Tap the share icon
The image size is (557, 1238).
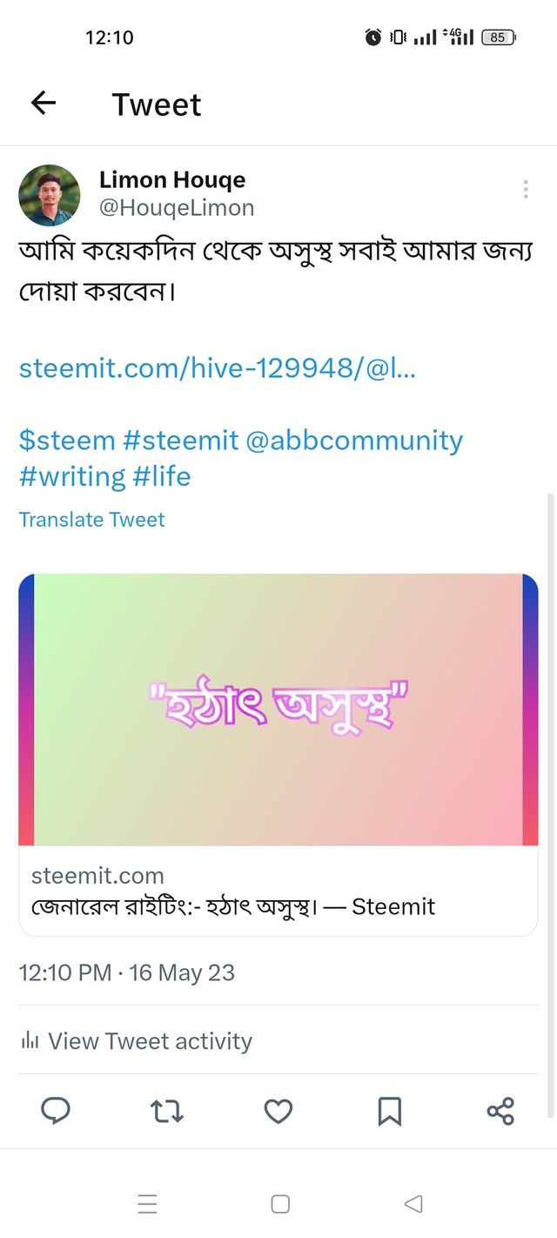(x=500, y=1111)
